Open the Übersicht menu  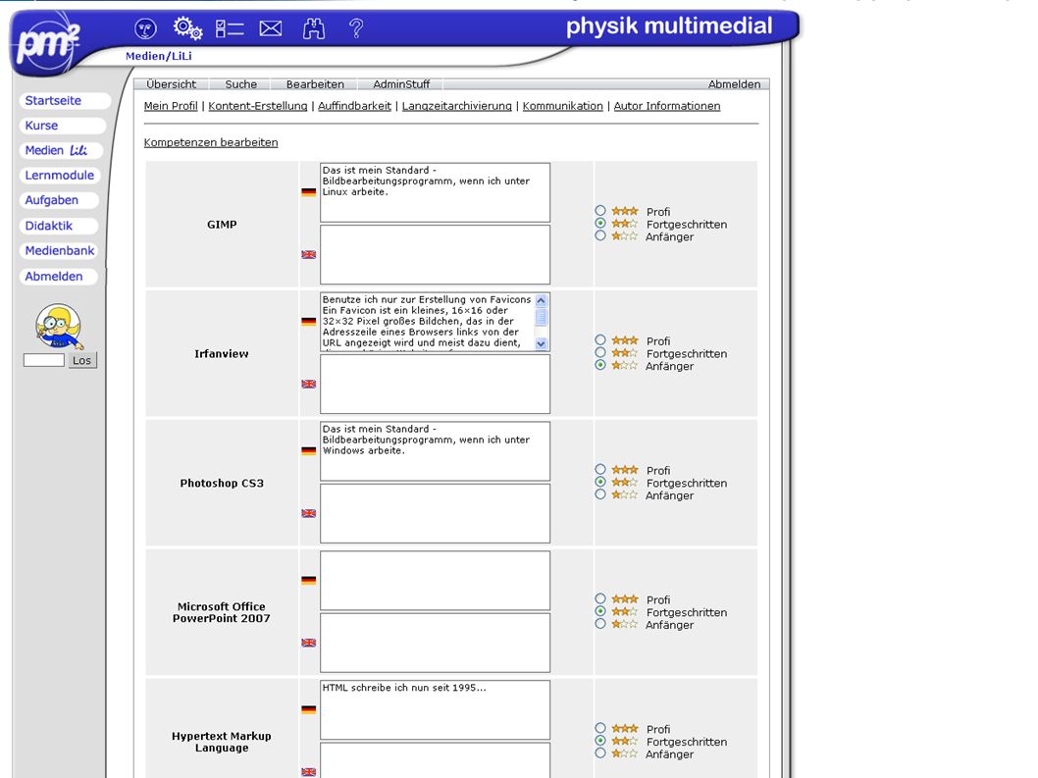pos(172,84)
